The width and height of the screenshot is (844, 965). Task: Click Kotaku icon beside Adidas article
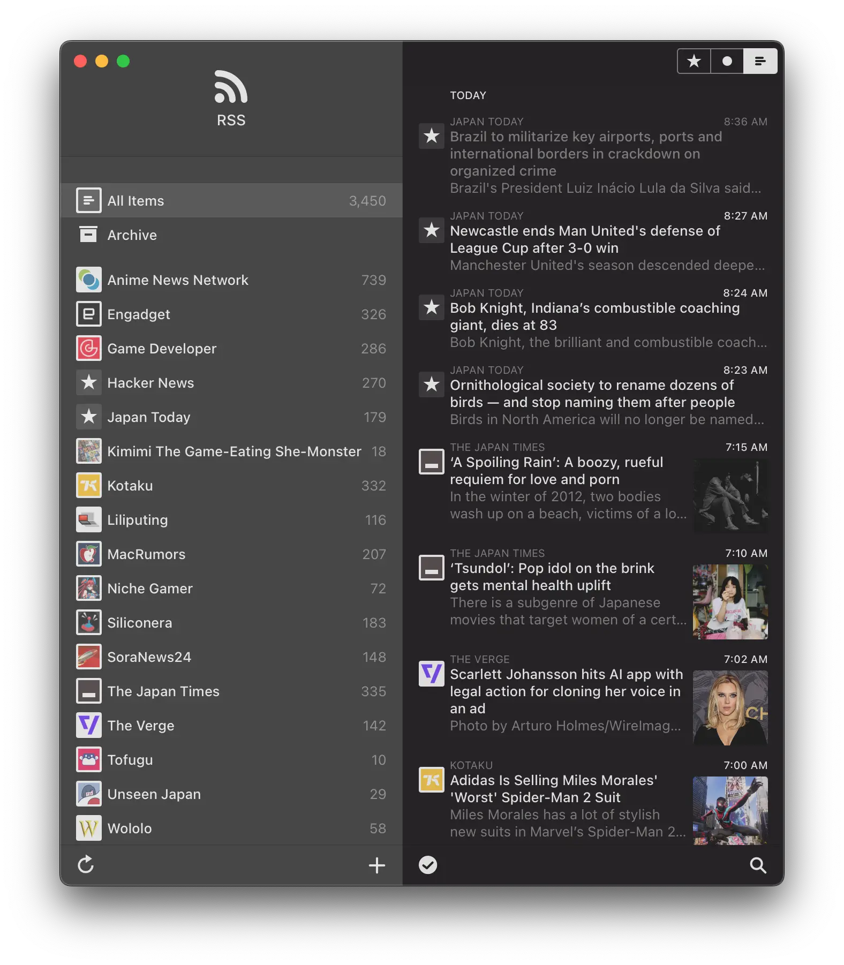432,780
